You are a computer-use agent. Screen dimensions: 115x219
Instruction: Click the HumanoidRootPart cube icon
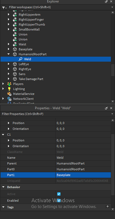(15, 54)
